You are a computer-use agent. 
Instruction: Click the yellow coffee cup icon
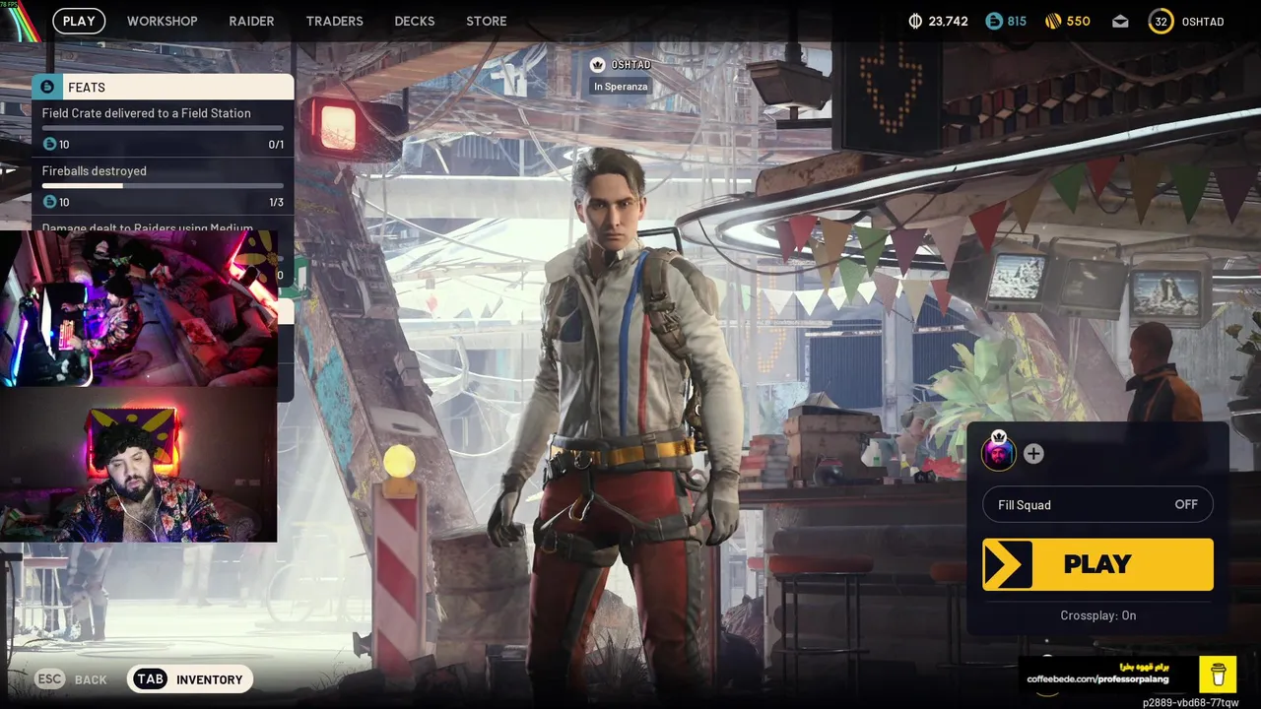coord(1219,676)
